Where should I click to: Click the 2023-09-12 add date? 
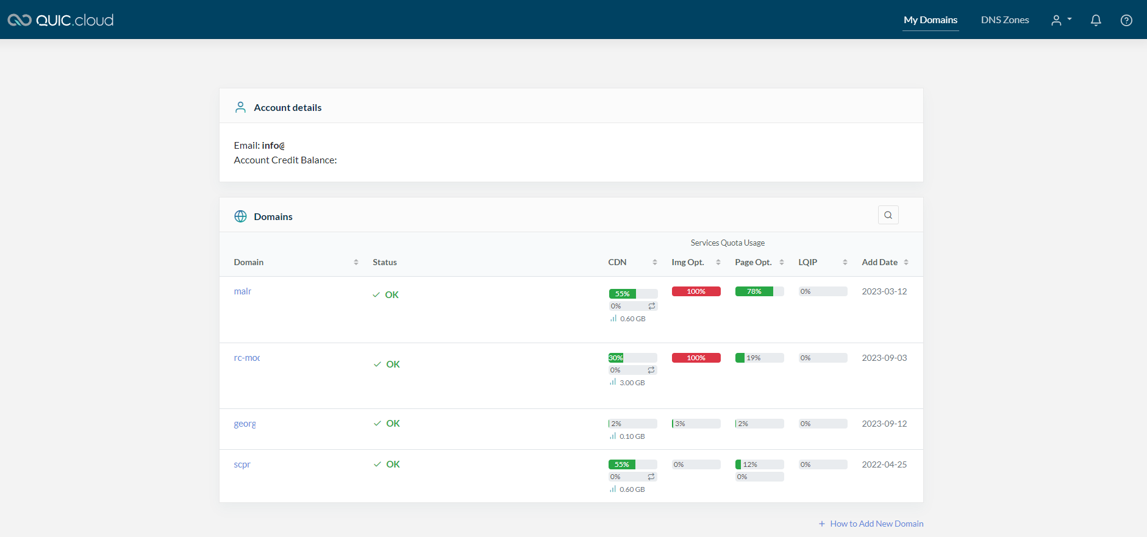click(x=884, y=424)
